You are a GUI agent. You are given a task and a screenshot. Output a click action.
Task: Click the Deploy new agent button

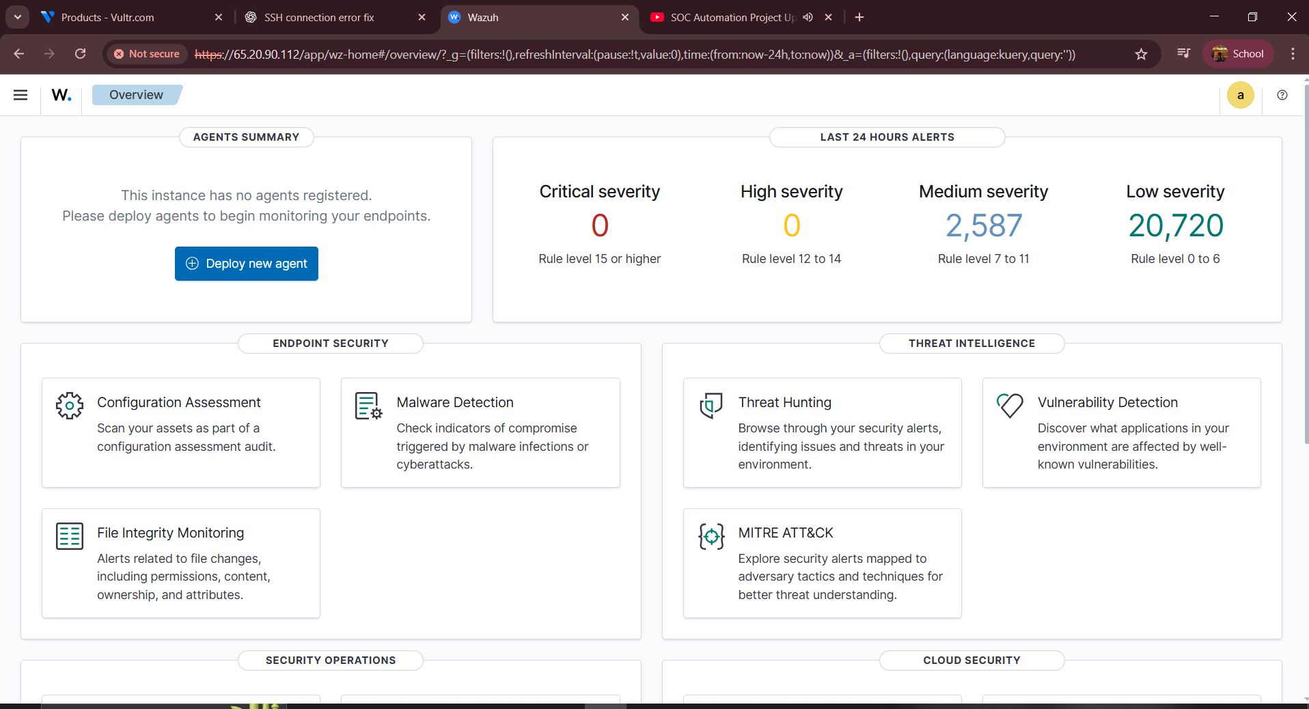point(246,264)
